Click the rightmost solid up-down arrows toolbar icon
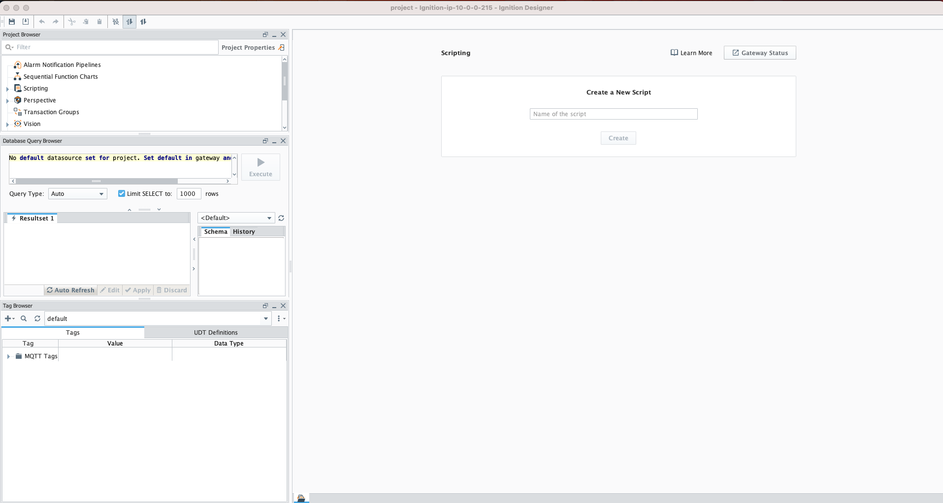Viewport: 943px width, 503px height. click(143, 22)
